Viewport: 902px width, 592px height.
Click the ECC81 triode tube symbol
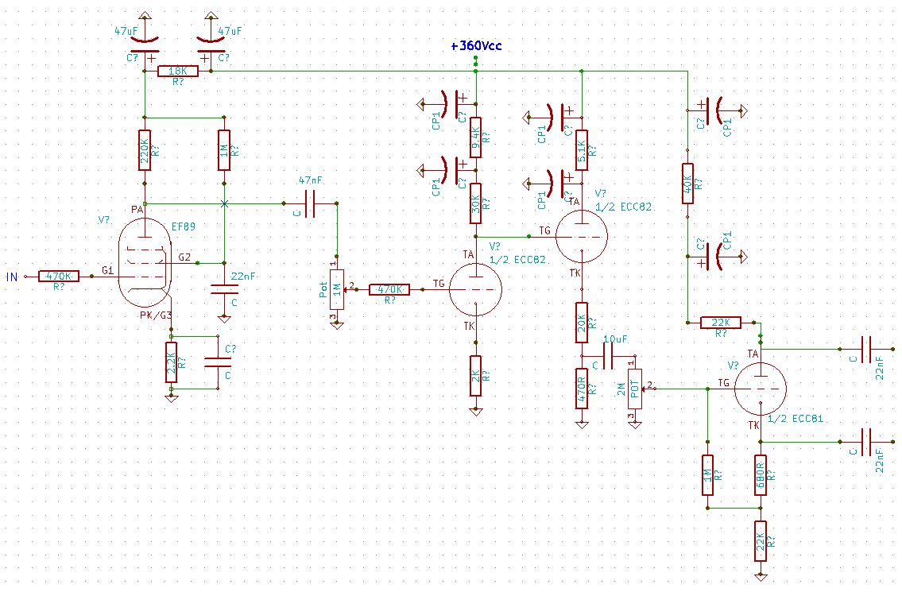coord(760,388)
